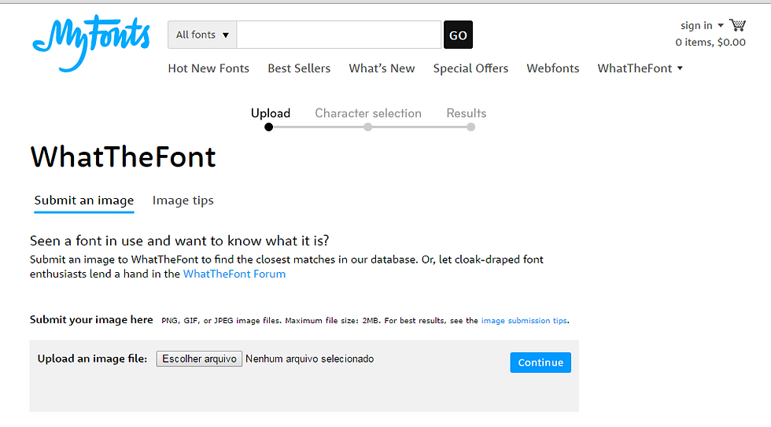
Task: Open the WhatTheFont Forum link
Action: (x=234, y=274)
